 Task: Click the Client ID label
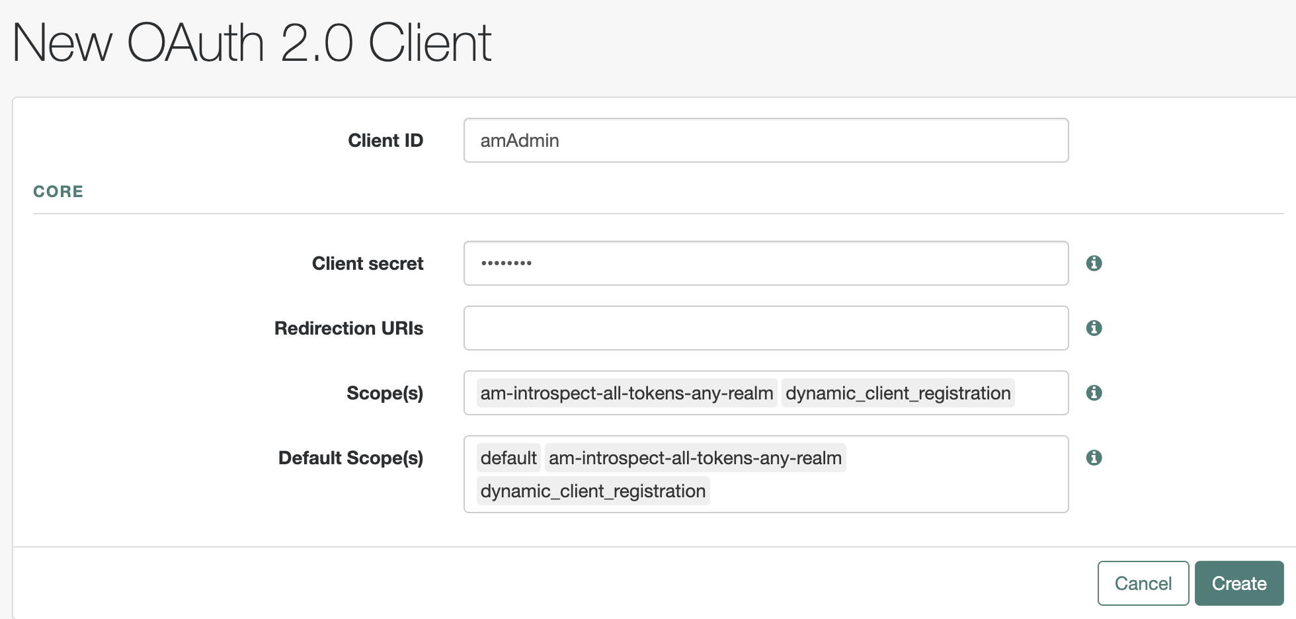[x=385, y=140]
